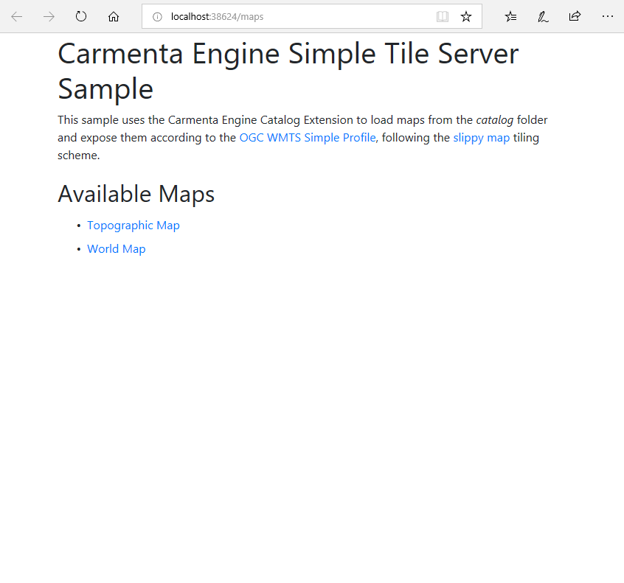Open the Settings and more menu
The image size is (624, 583).
(x=607, y=16)
